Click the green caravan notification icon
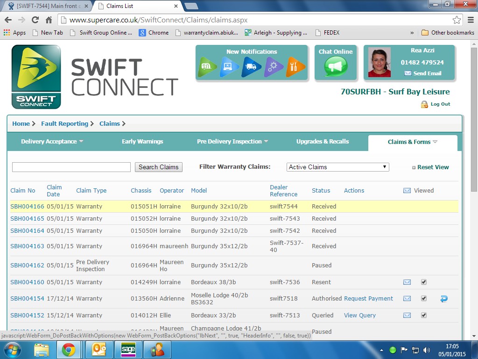The height and width of the screenshot is (359, 478). [207, 67]
